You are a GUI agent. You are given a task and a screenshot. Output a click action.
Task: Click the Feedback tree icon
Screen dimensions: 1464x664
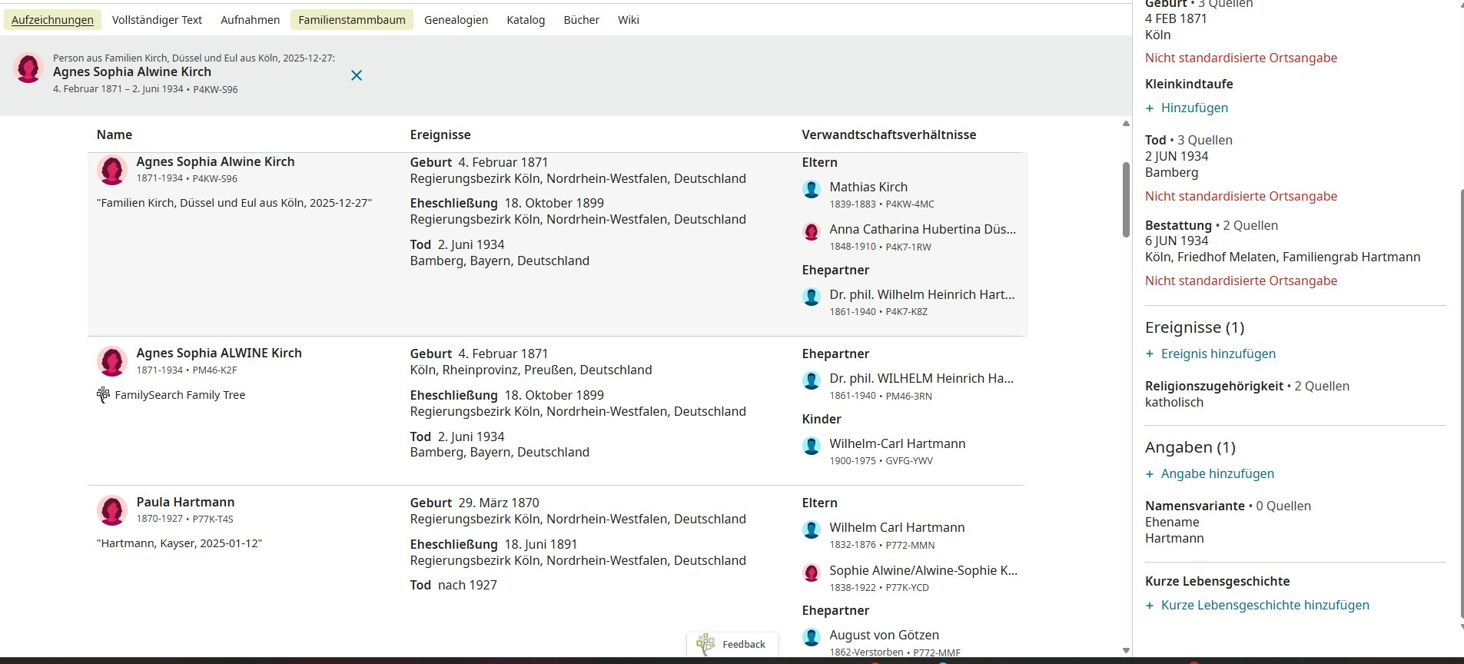point(705,644)
